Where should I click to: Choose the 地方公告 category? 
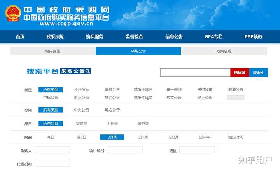click(112, 110)
